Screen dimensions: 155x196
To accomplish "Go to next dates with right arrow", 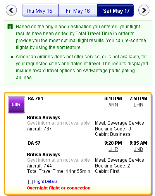I will (x=144, y=10).
